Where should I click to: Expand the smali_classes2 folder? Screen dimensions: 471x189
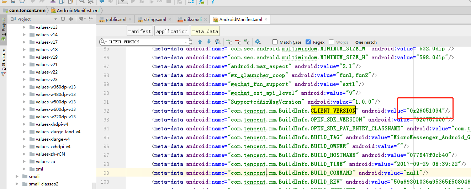coord(17,184)
